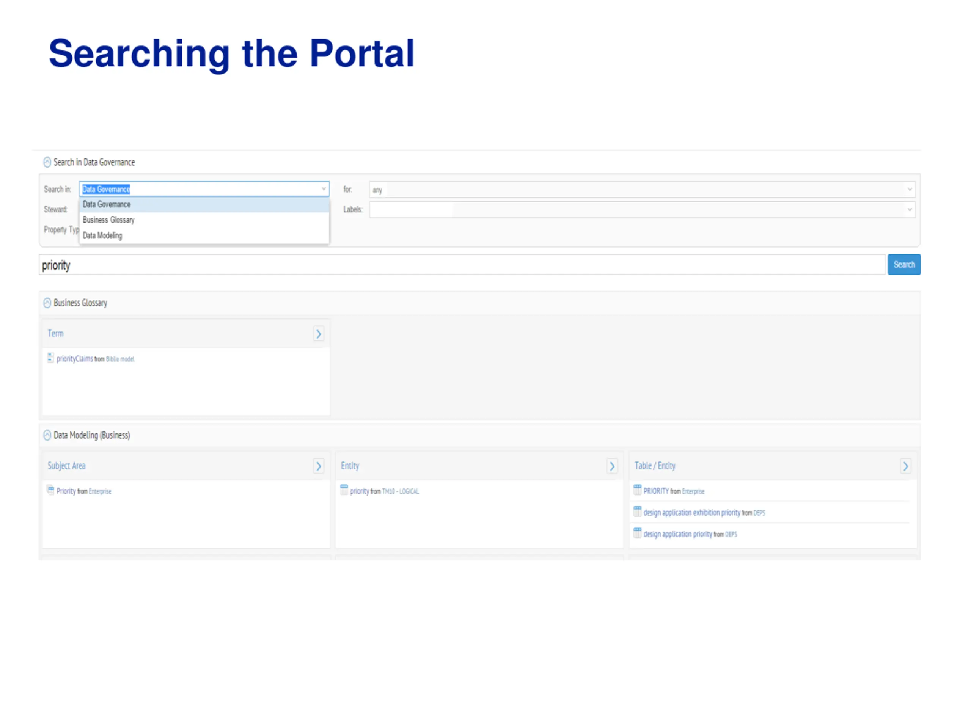This screenshot has height=728, width=971.
Task: Open the PRIORITY table link
Action: tap(656, 491)
